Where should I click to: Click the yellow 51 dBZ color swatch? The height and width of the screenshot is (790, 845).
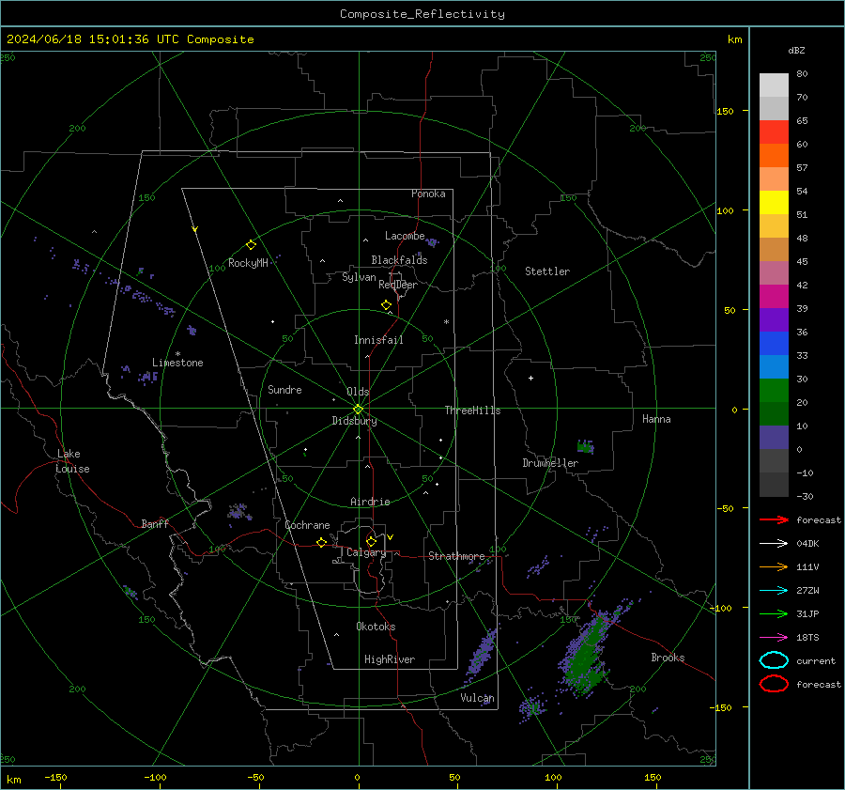(x=774, y=203)
